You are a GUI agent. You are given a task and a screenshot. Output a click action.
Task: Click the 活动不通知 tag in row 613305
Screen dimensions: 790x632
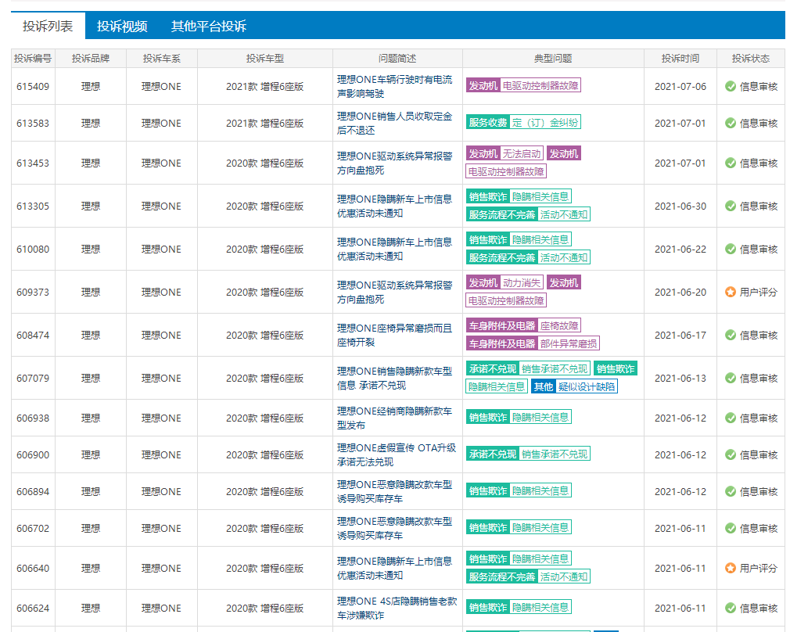pyautogui.click(x=564, y=214)
